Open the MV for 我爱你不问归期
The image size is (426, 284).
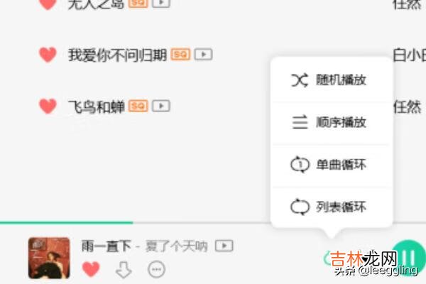click(204, 55)
